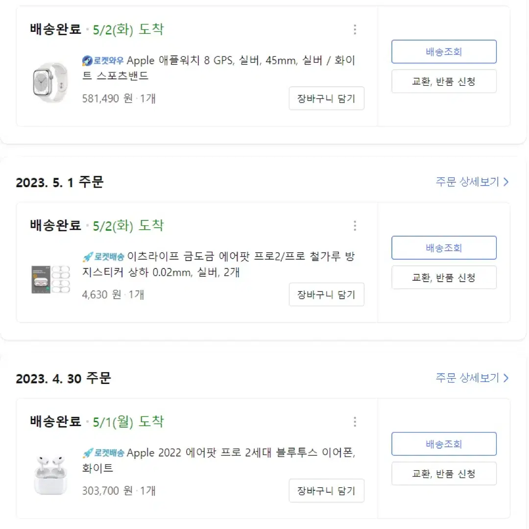The width and height of the screenshot is (529, 529).
Task: Track delivery for the Apple Watch order
Action: click(x=444, y=51)
